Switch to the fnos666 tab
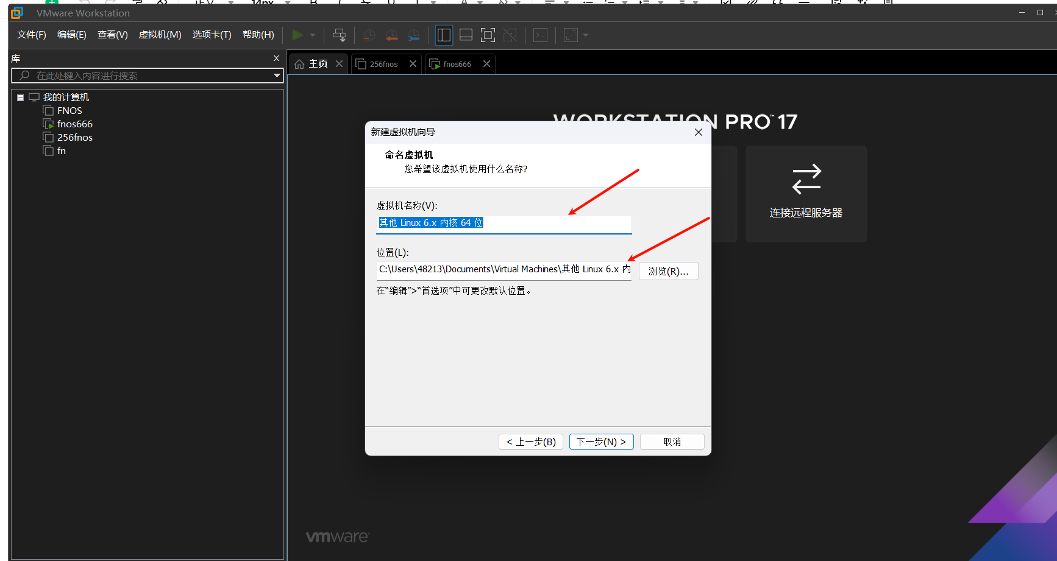Viewport: 1057px width, 561px height. pos(457,64)
